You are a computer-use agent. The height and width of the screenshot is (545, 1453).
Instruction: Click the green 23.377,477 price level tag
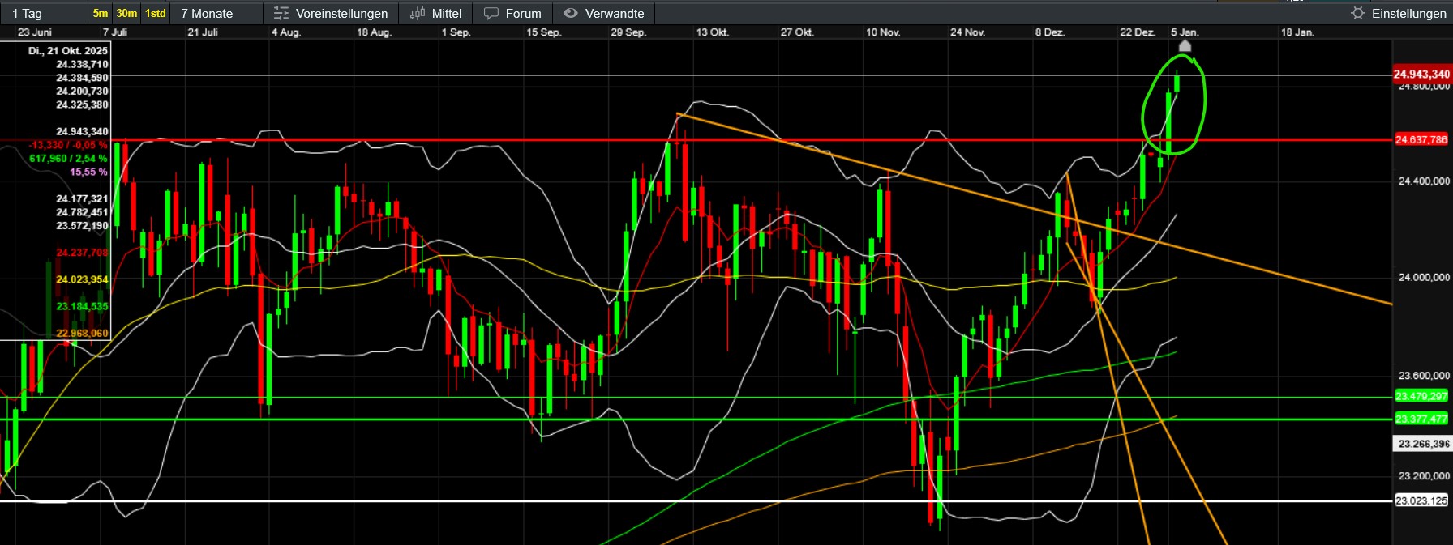pos(1421,419)
